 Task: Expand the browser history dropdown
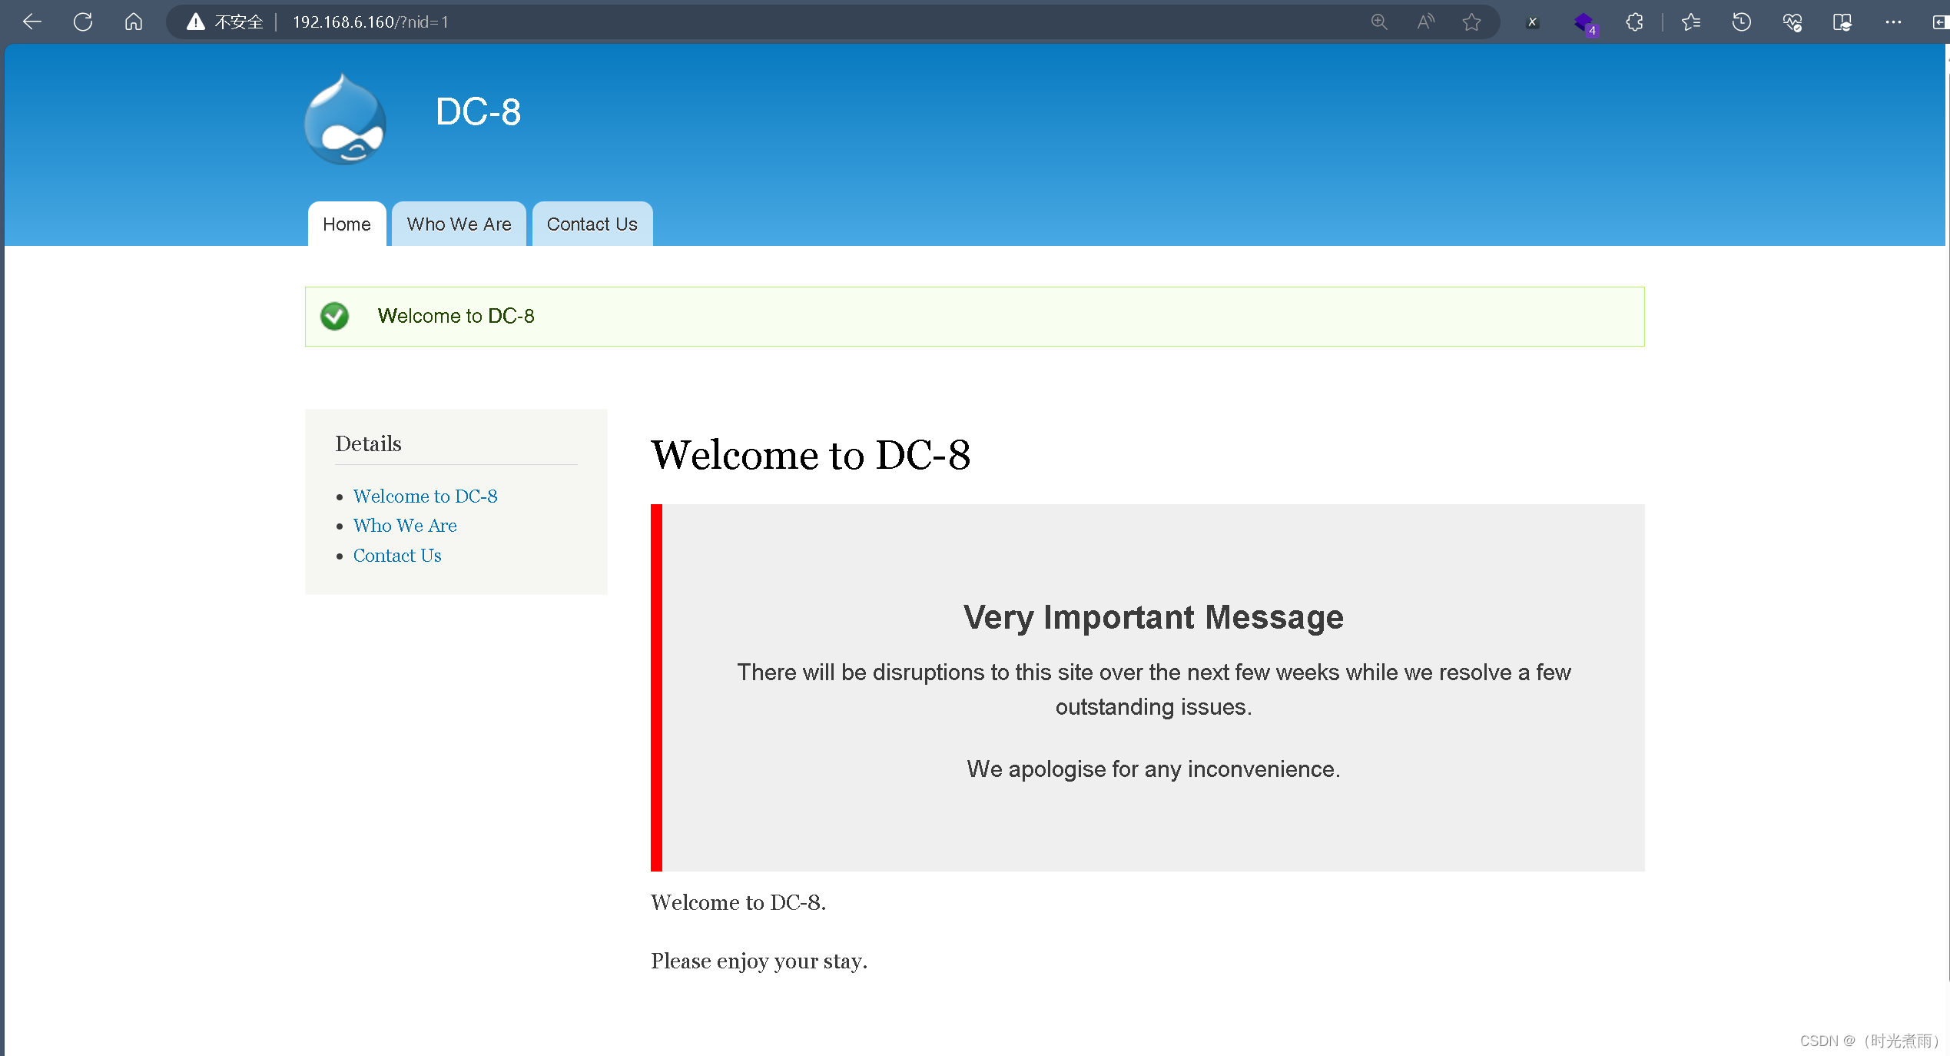click(x=1741, y=21)
